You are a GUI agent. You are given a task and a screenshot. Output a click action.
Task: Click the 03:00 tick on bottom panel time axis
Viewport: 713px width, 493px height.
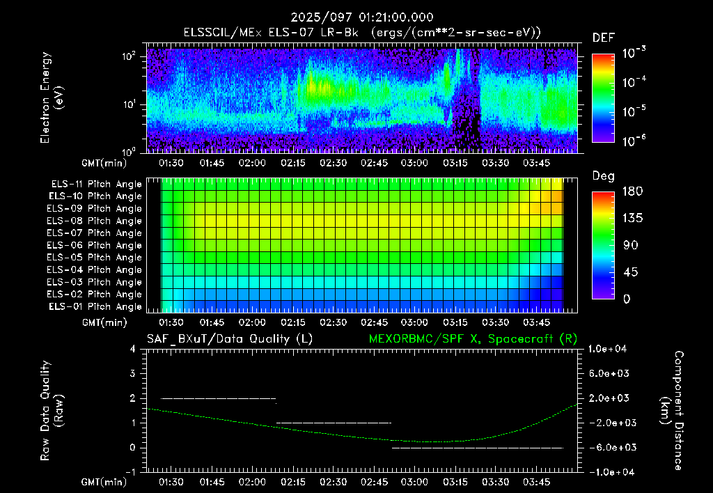414,482
